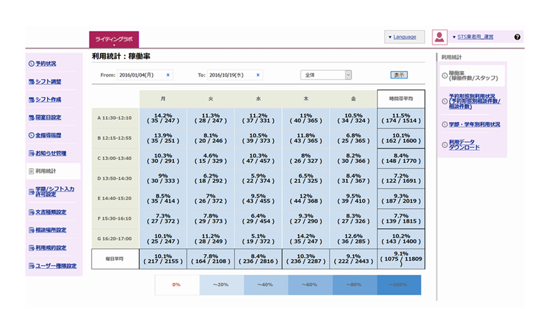Click icon beside お知らせ管理
Image resolution: width=550 pixels, height=333 pixels.
point(31,153)
